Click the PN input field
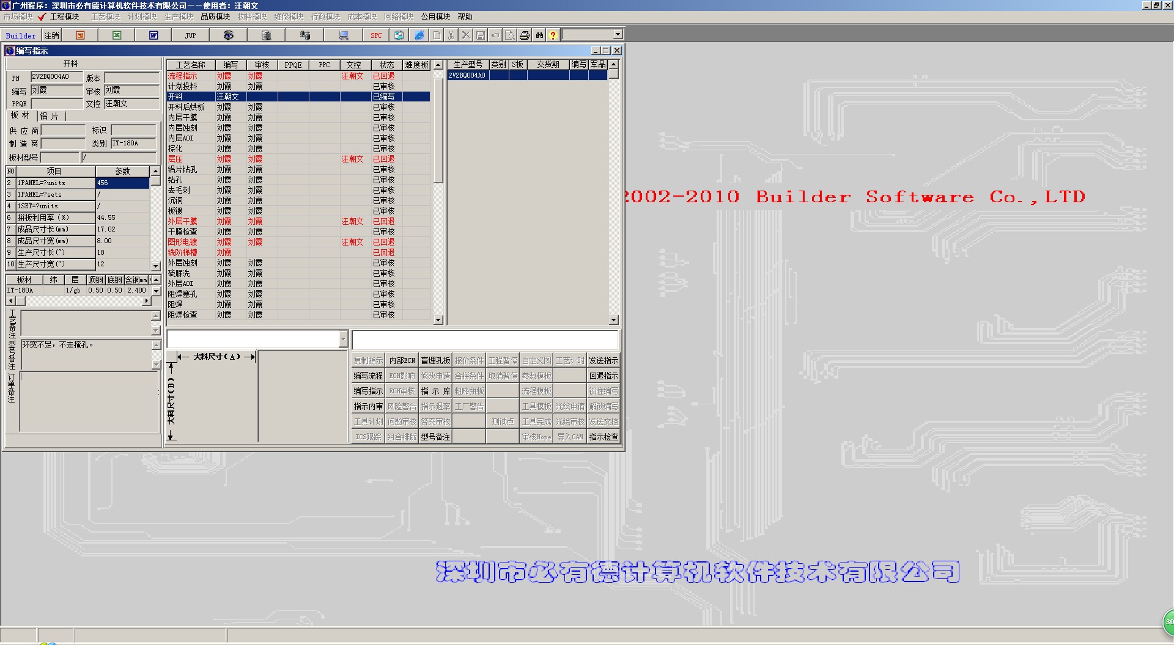Screen dimensions: 1174x645 click(x=56, y=77)
